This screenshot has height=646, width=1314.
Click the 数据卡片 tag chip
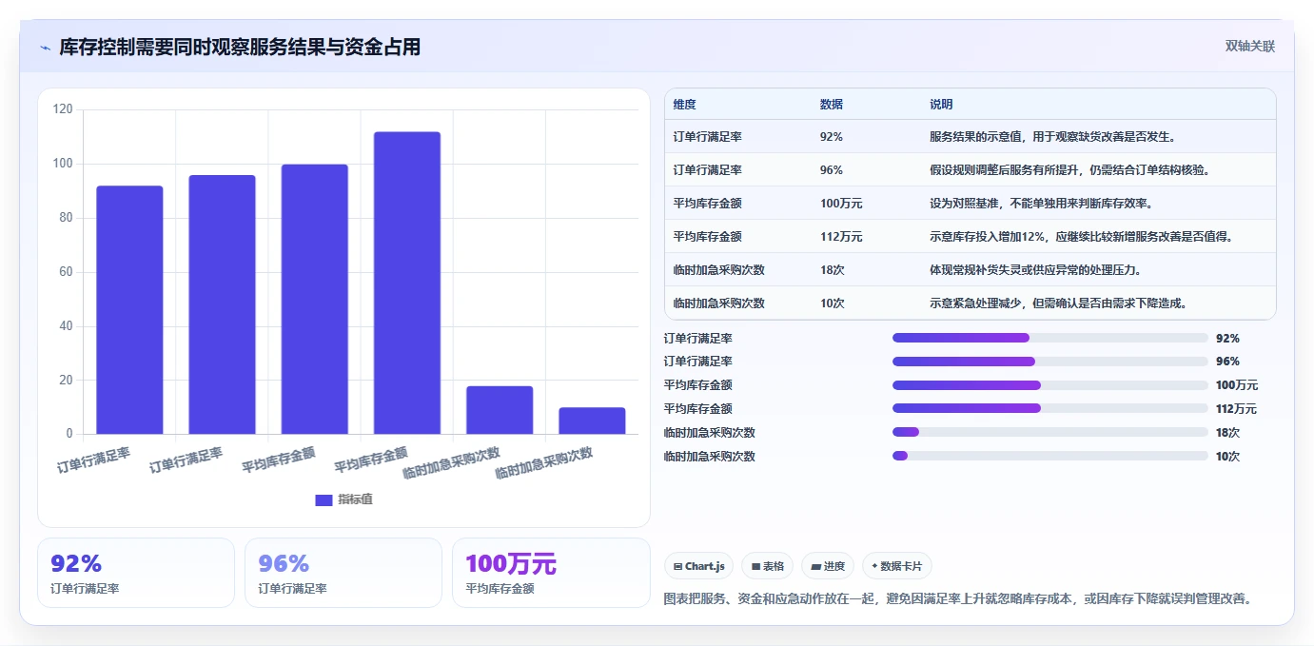pyautogui.click(x=897, y=566)
